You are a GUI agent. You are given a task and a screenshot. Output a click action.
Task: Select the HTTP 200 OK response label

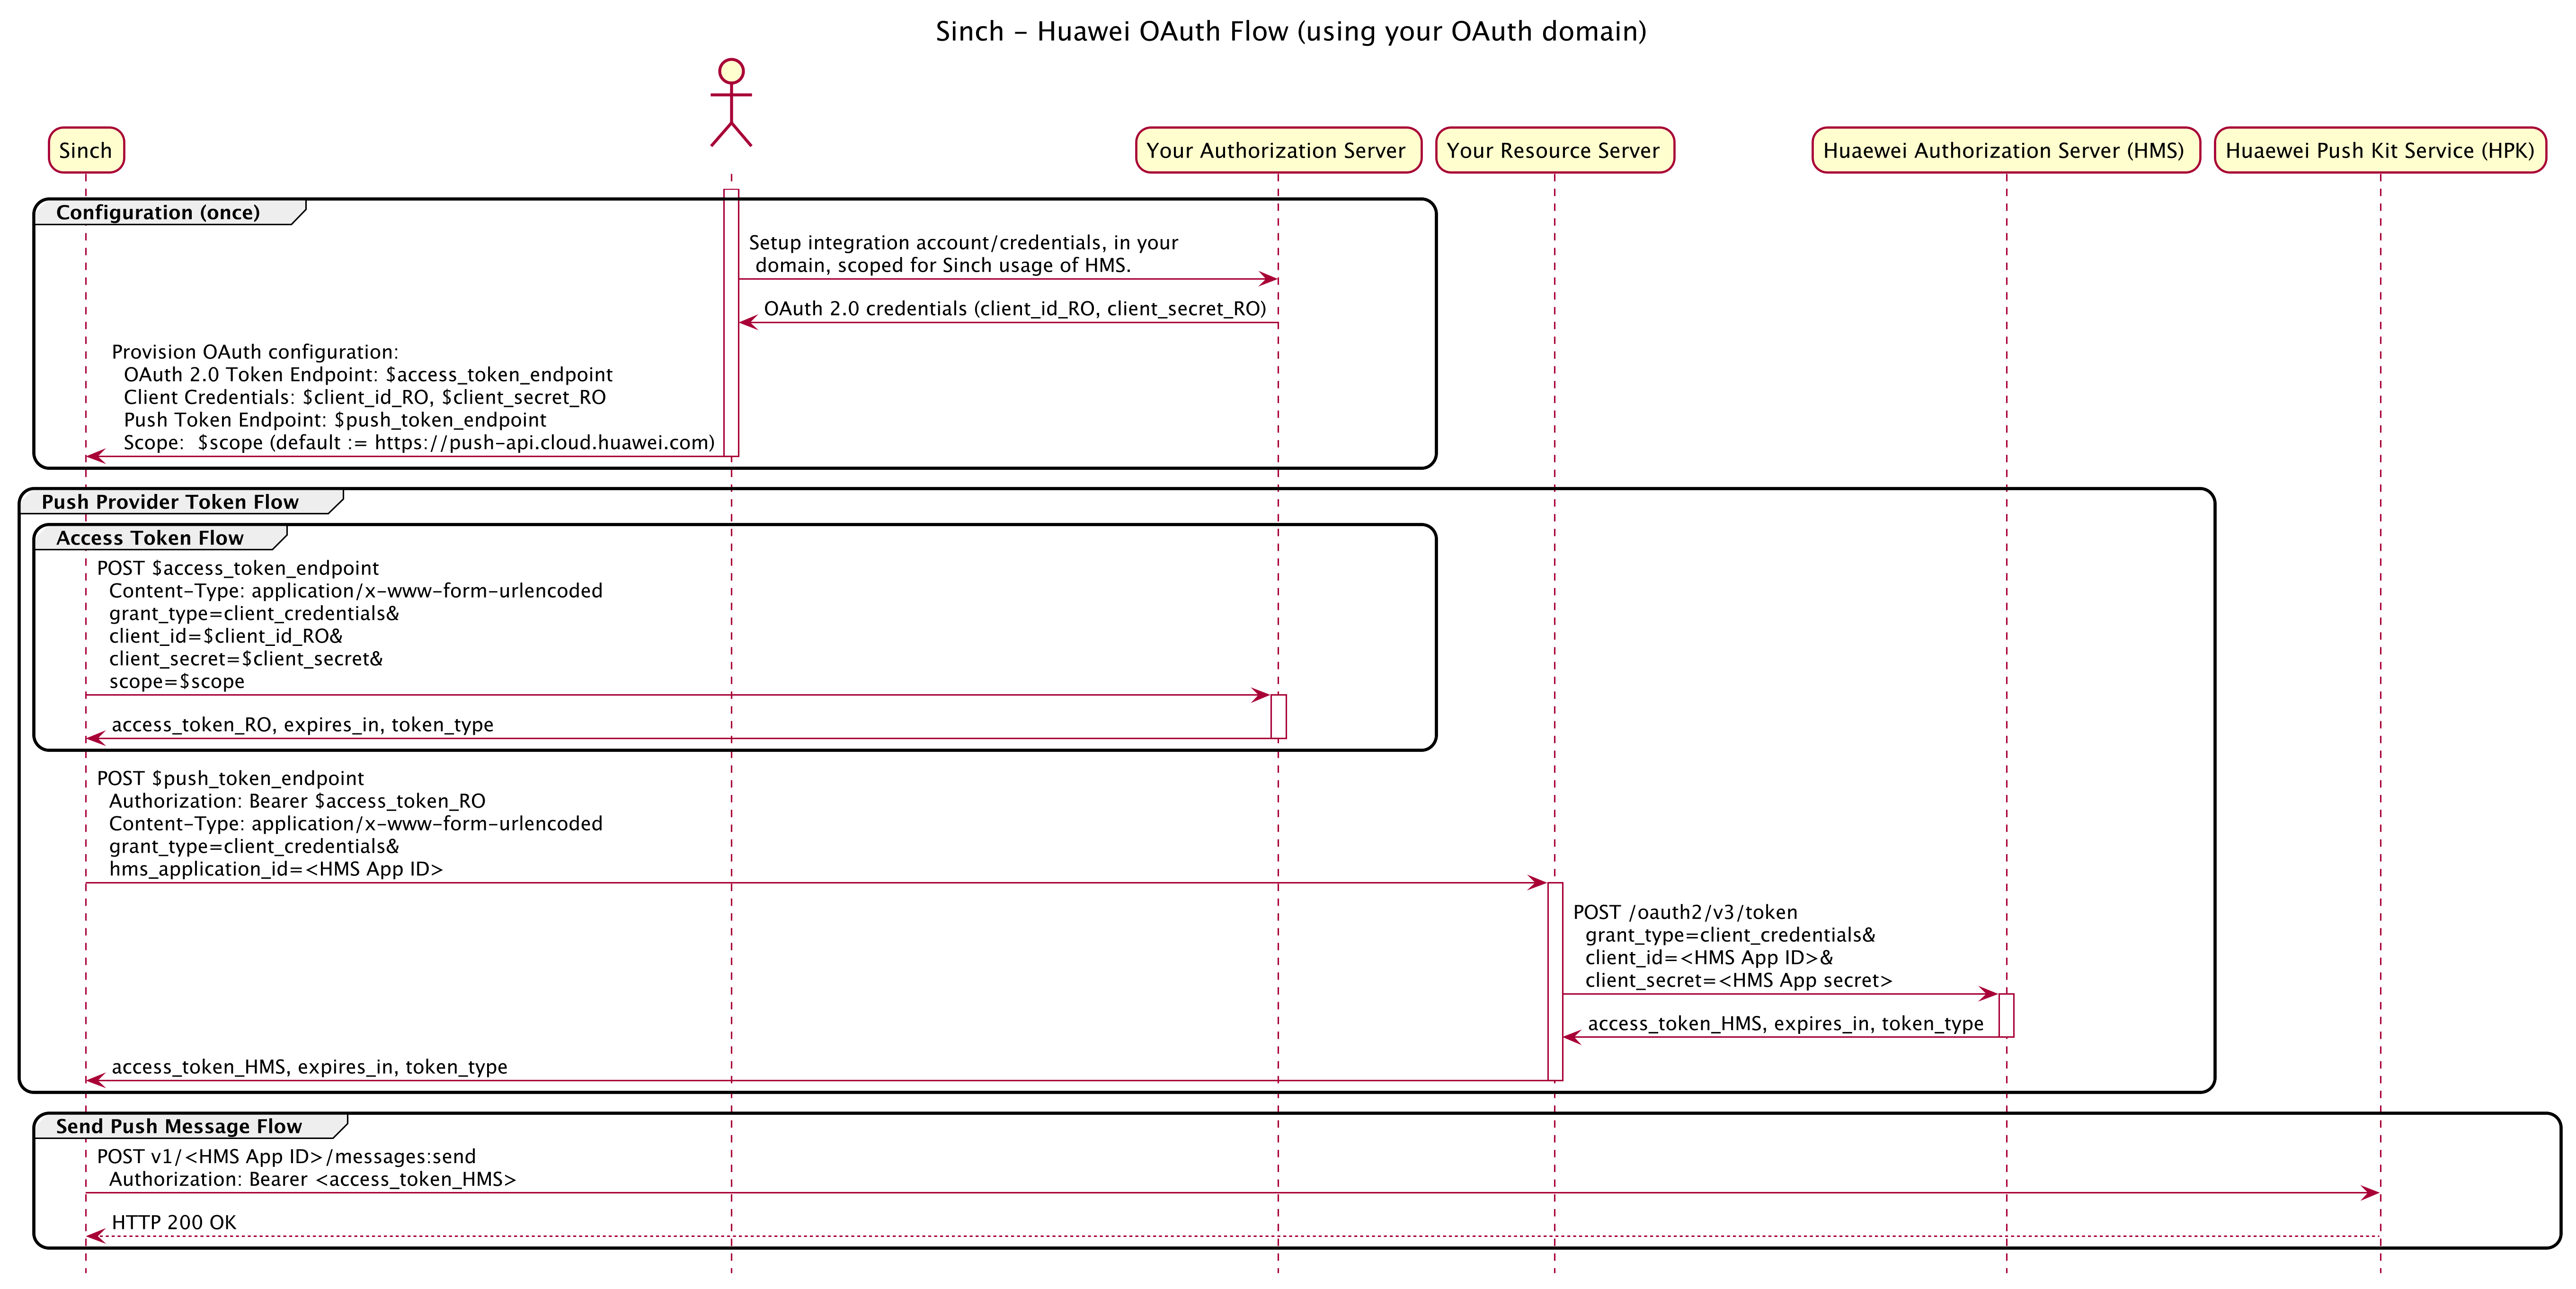[x=174, y=1222]
